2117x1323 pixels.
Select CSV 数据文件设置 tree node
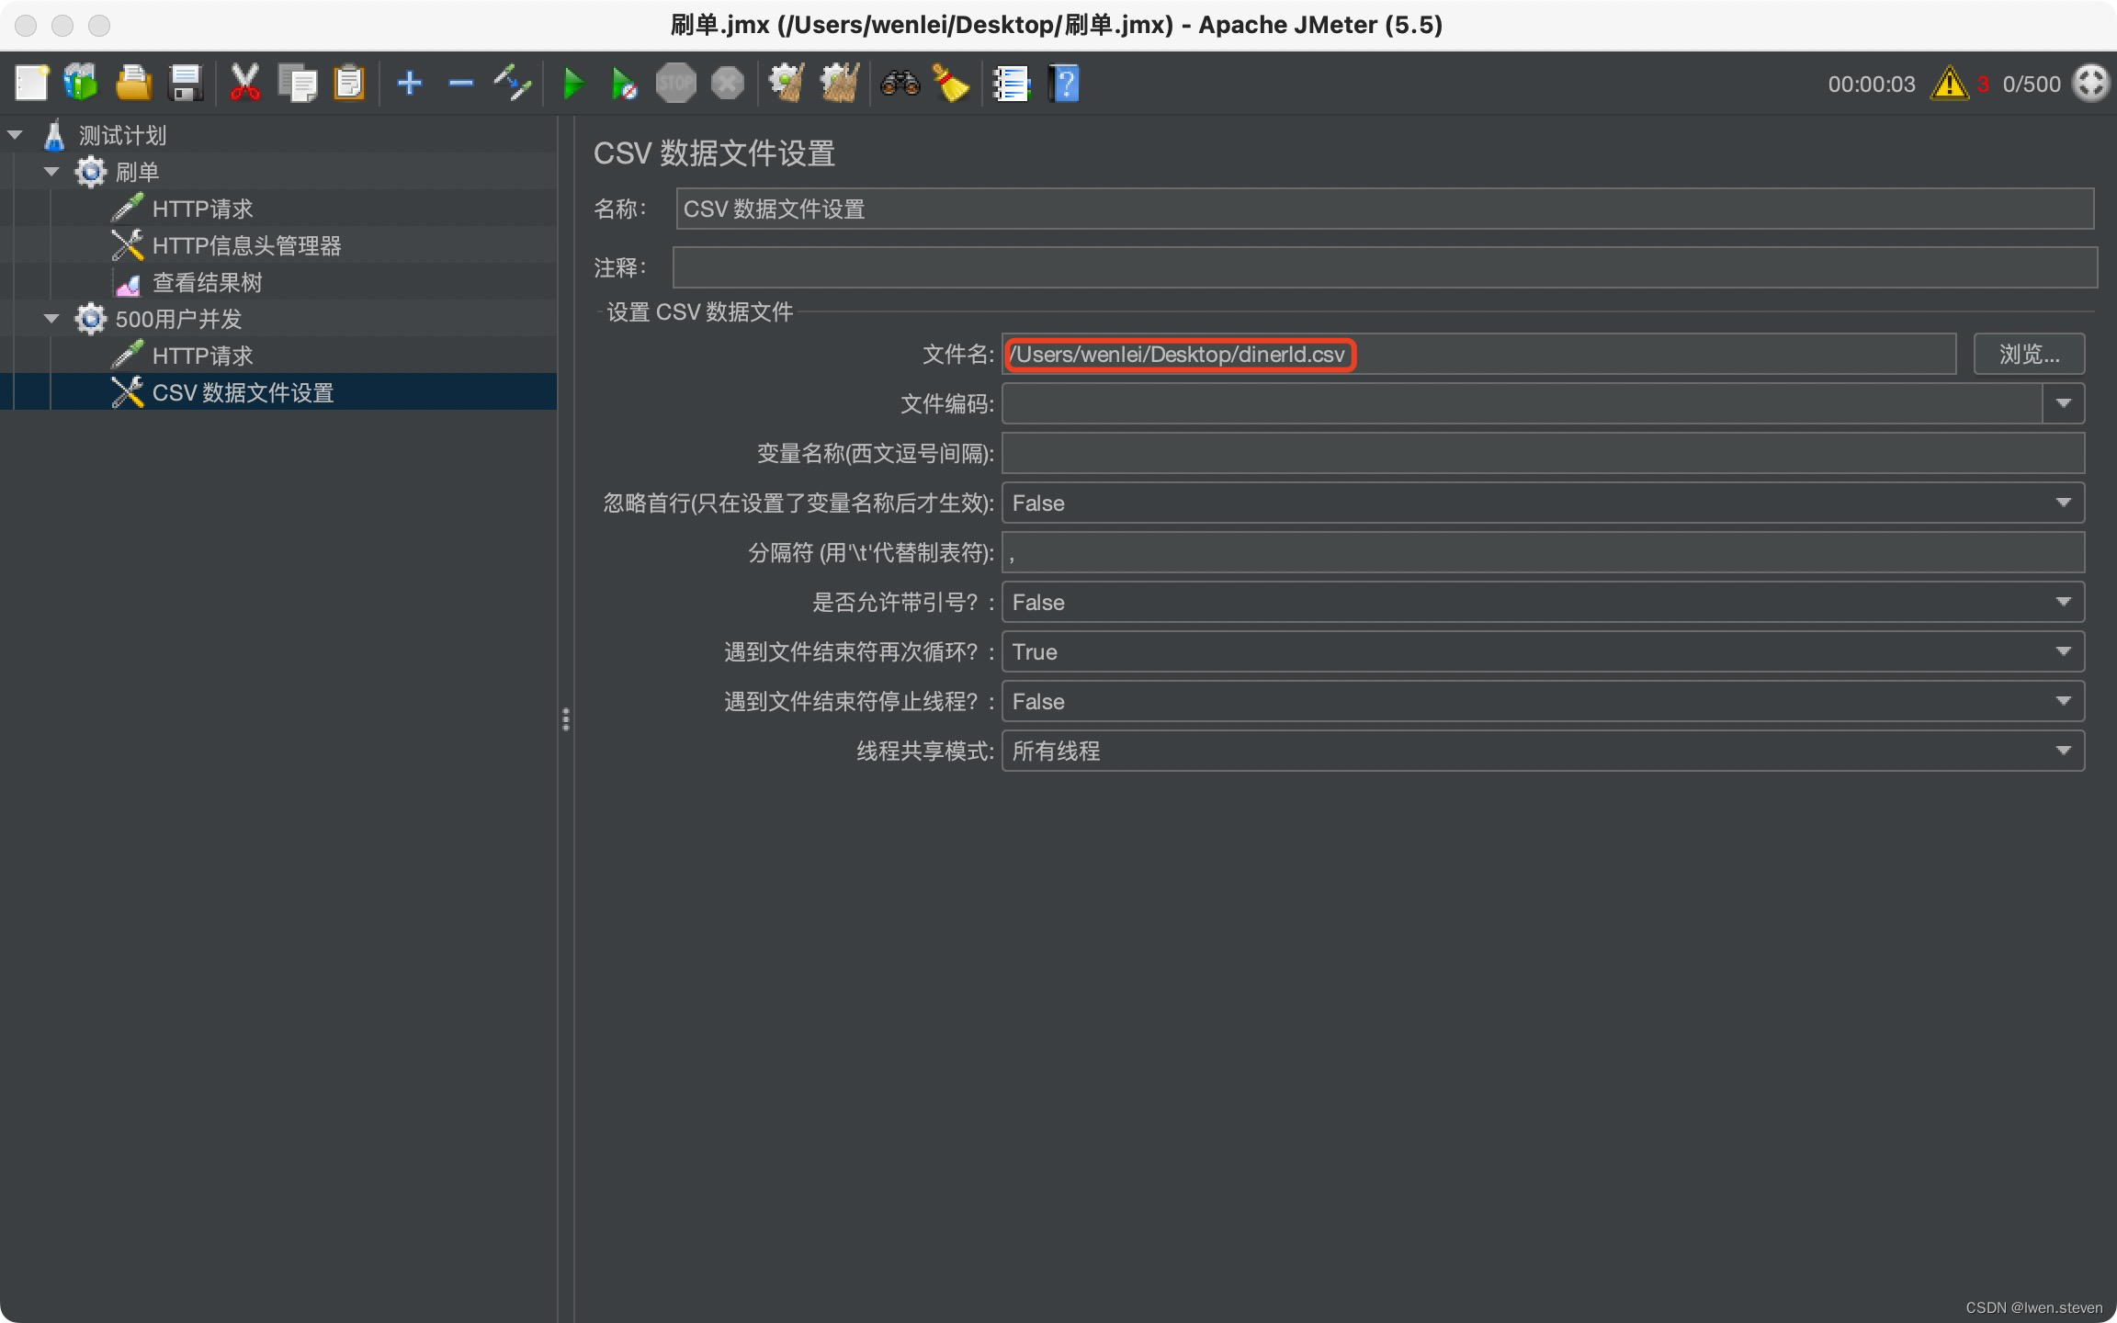click(x=243, y=392)
